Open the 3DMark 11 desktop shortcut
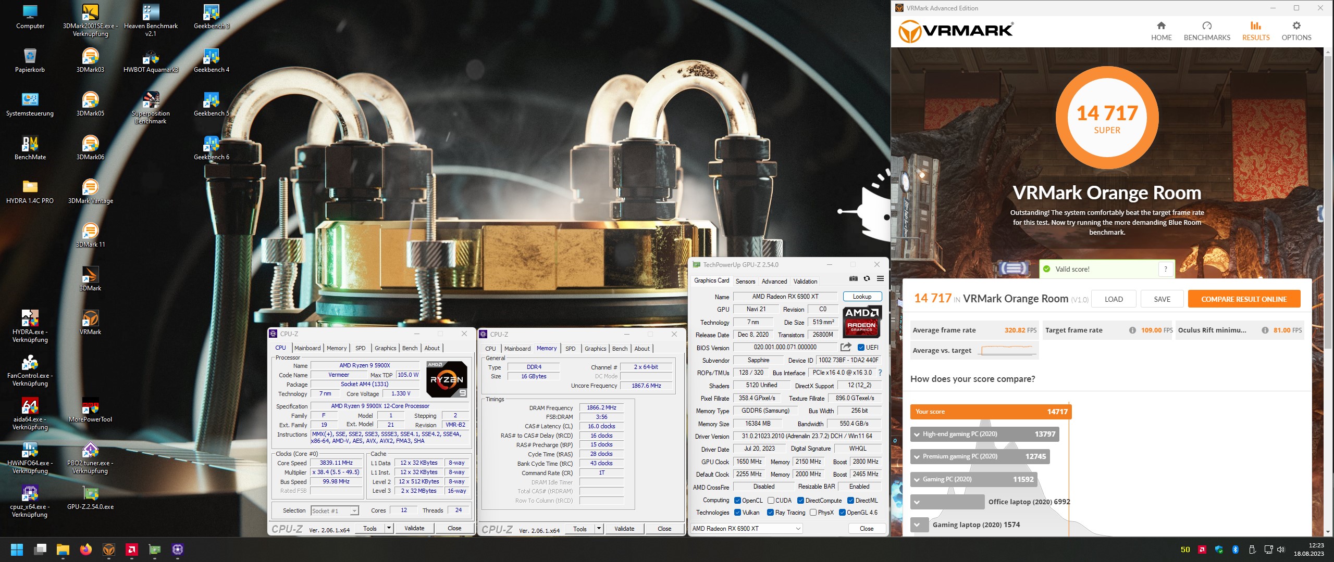The width and height of the screenshot is (1334, 562). pos(90,235)
